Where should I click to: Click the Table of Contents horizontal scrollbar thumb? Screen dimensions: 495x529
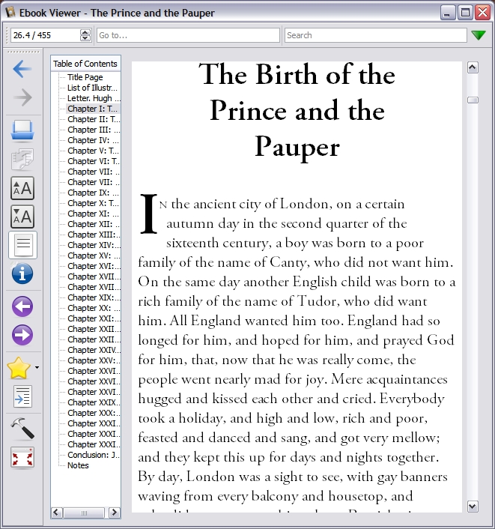[84, 513]
